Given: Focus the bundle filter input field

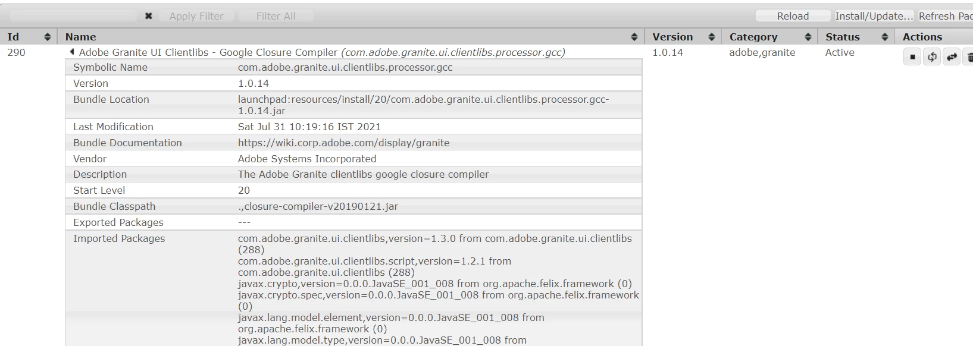Looking at the screenshot, I should point(73,16).
